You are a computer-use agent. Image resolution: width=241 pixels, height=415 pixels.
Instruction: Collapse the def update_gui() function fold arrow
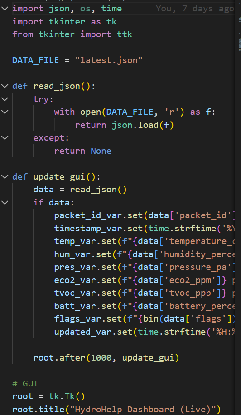pyautogui.click(x=5, y=177)
